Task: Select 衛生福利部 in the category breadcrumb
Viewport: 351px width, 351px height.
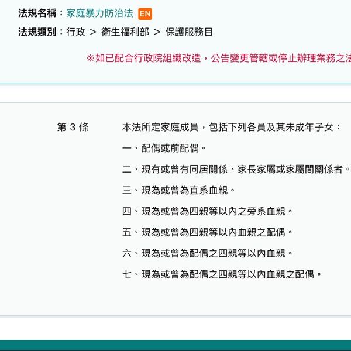Action: point(125,32)
